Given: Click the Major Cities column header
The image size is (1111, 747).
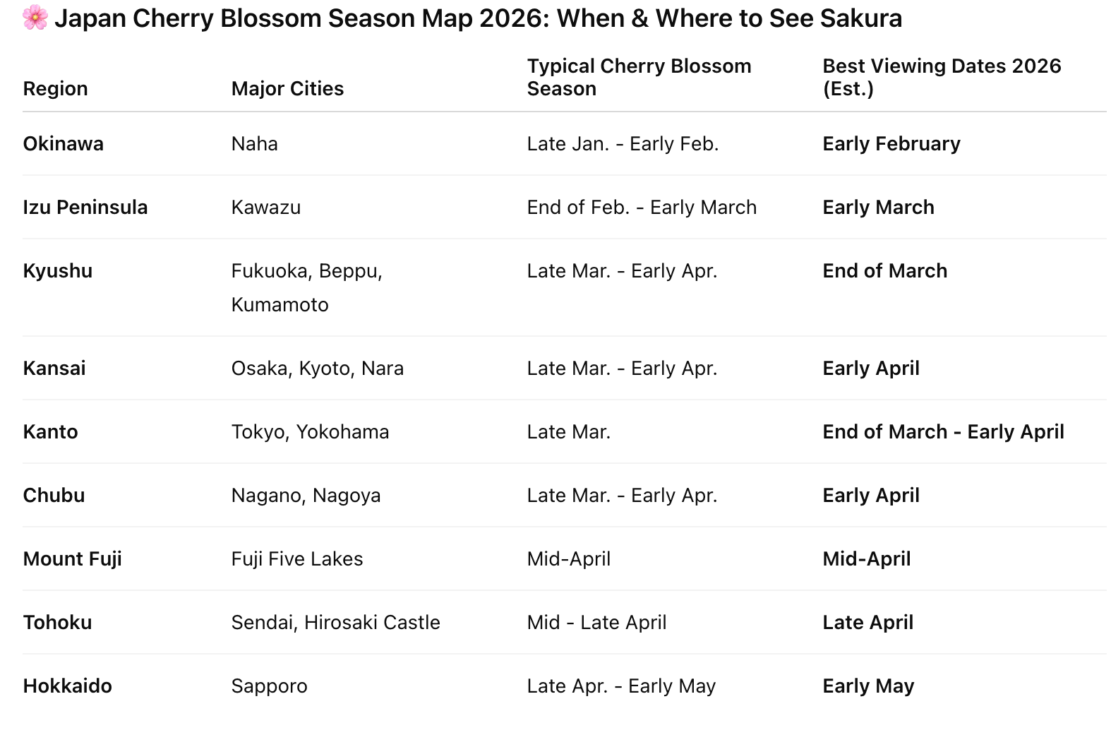Looking at the screenshot, I should click(x=287, y=88).
